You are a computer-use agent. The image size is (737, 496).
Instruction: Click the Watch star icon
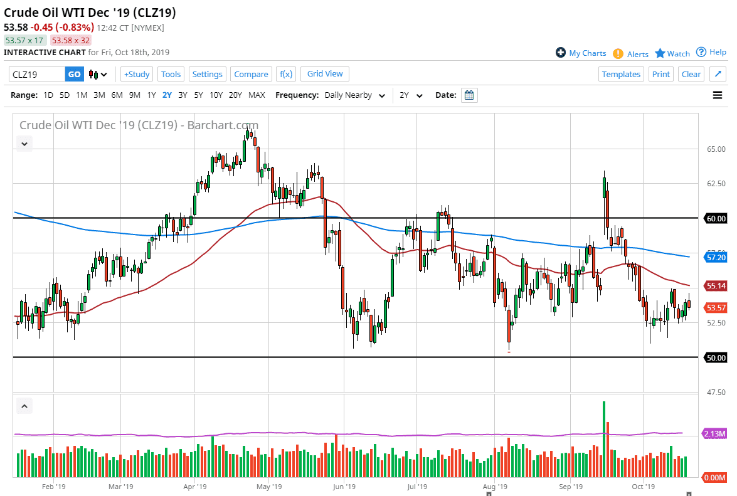(x=660, y=53)
